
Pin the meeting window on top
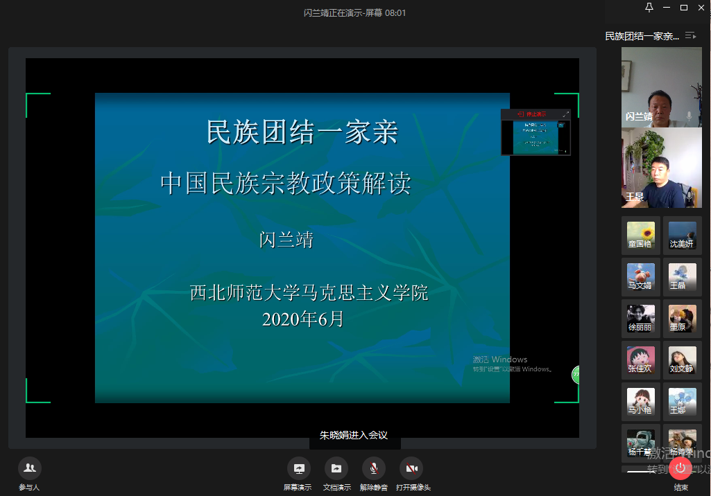click(x=649, y=8)
